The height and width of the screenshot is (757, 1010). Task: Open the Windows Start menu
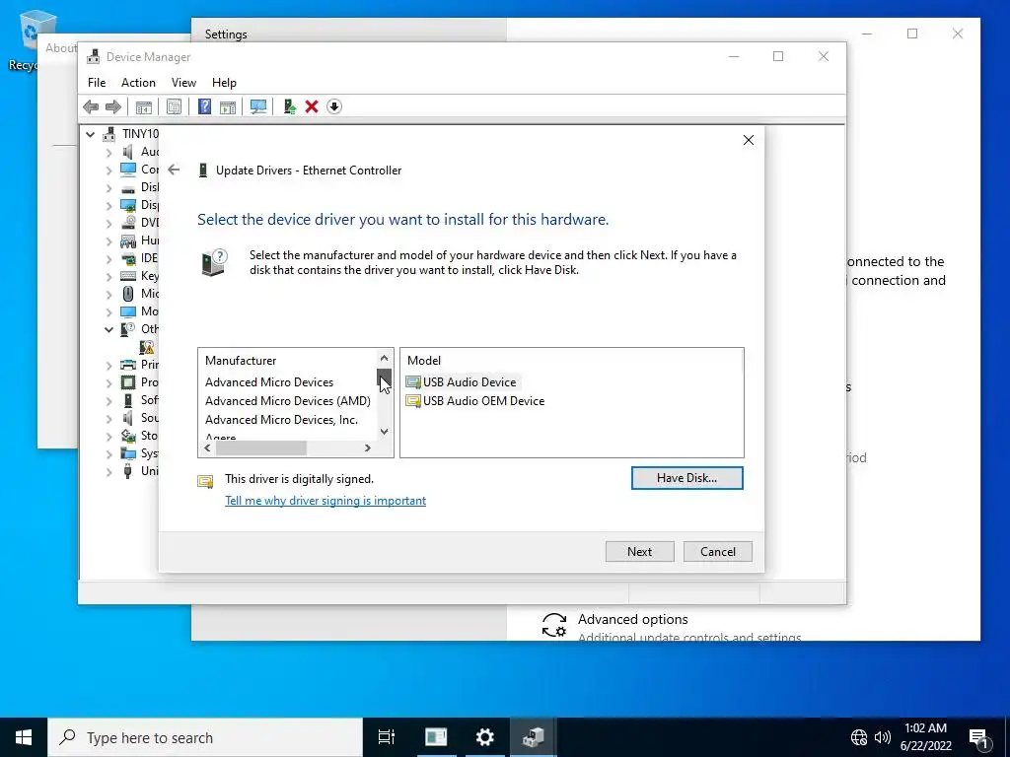(24, 737)
